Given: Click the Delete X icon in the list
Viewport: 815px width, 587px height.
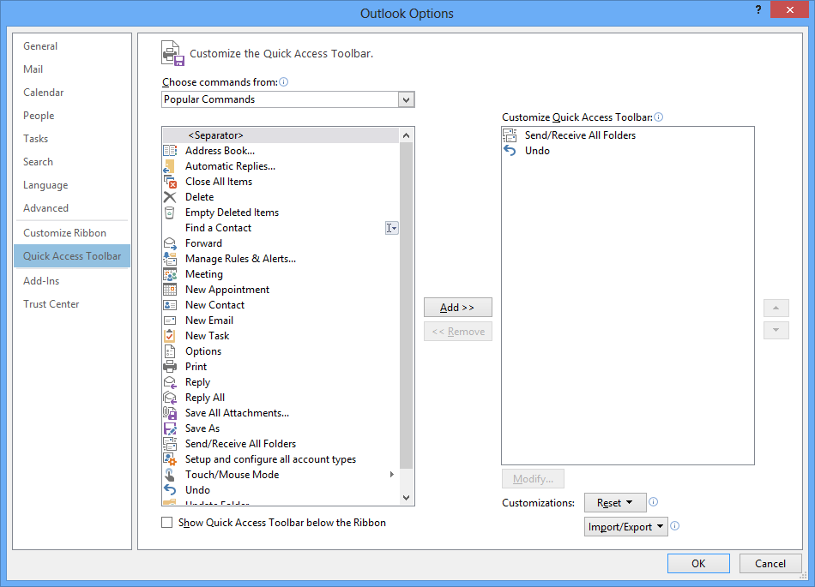Looking at the screenshot, I should (170, 197).
